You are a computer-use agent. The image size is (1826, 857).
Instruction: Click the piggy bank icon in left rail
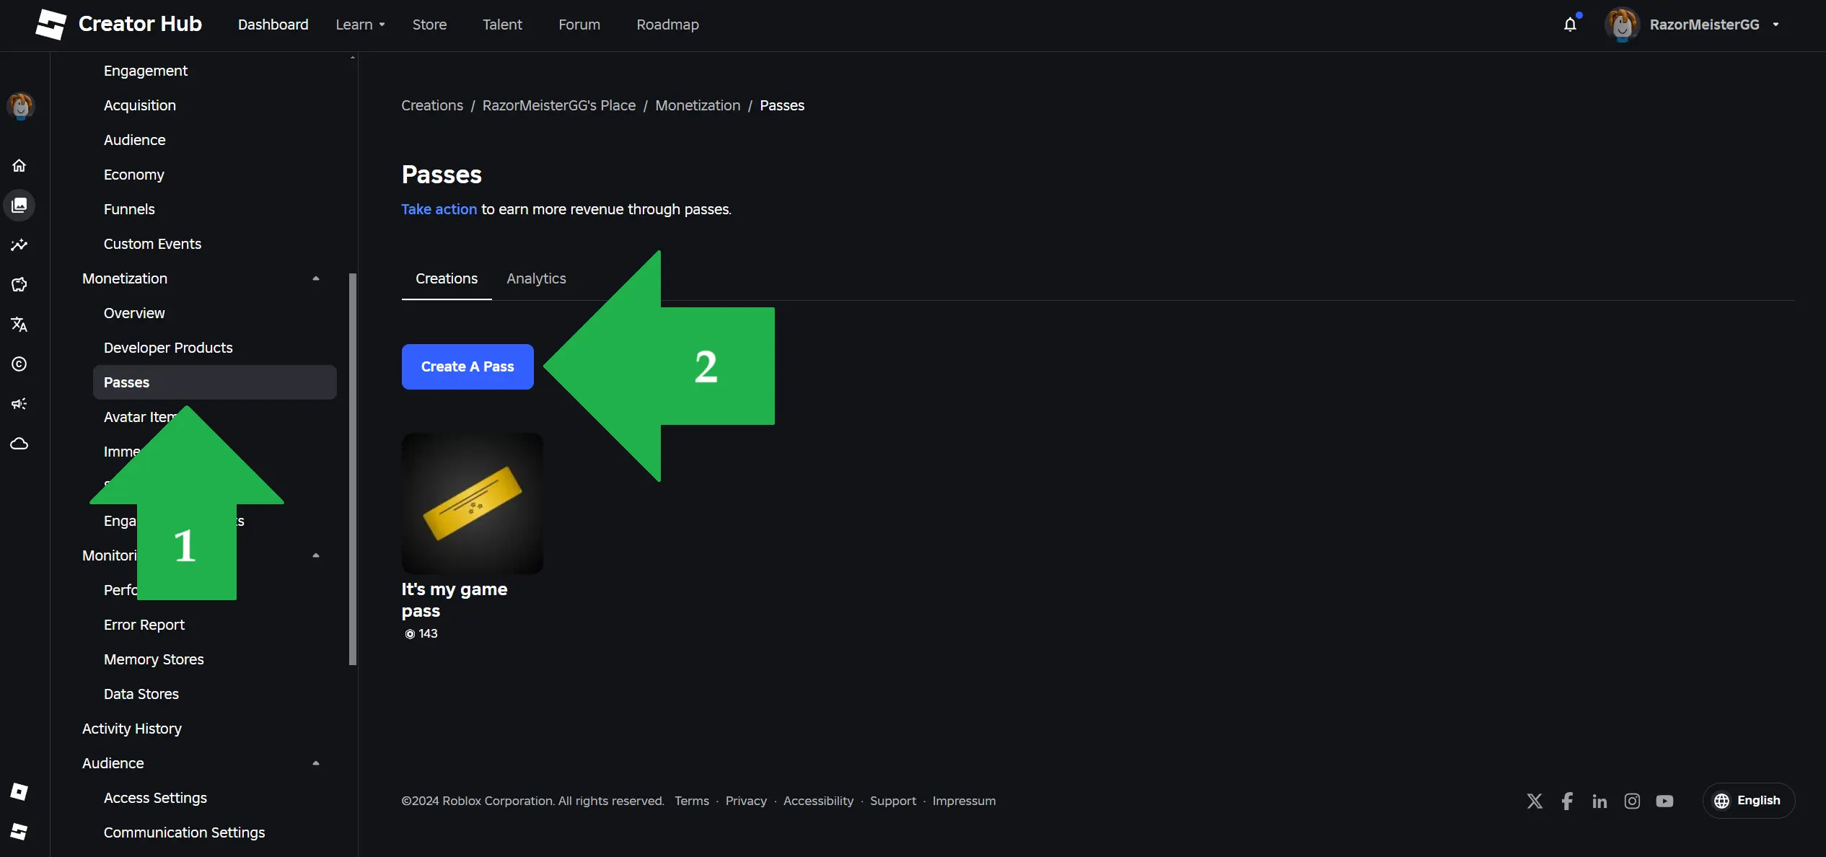[x=19, y=284]
